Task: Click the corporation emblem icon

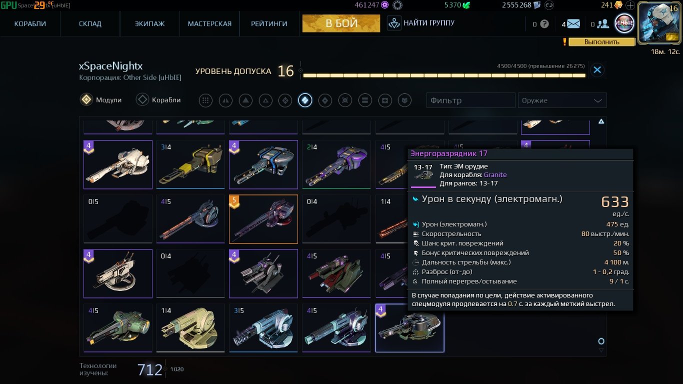Action: click(x=624, y=23)
